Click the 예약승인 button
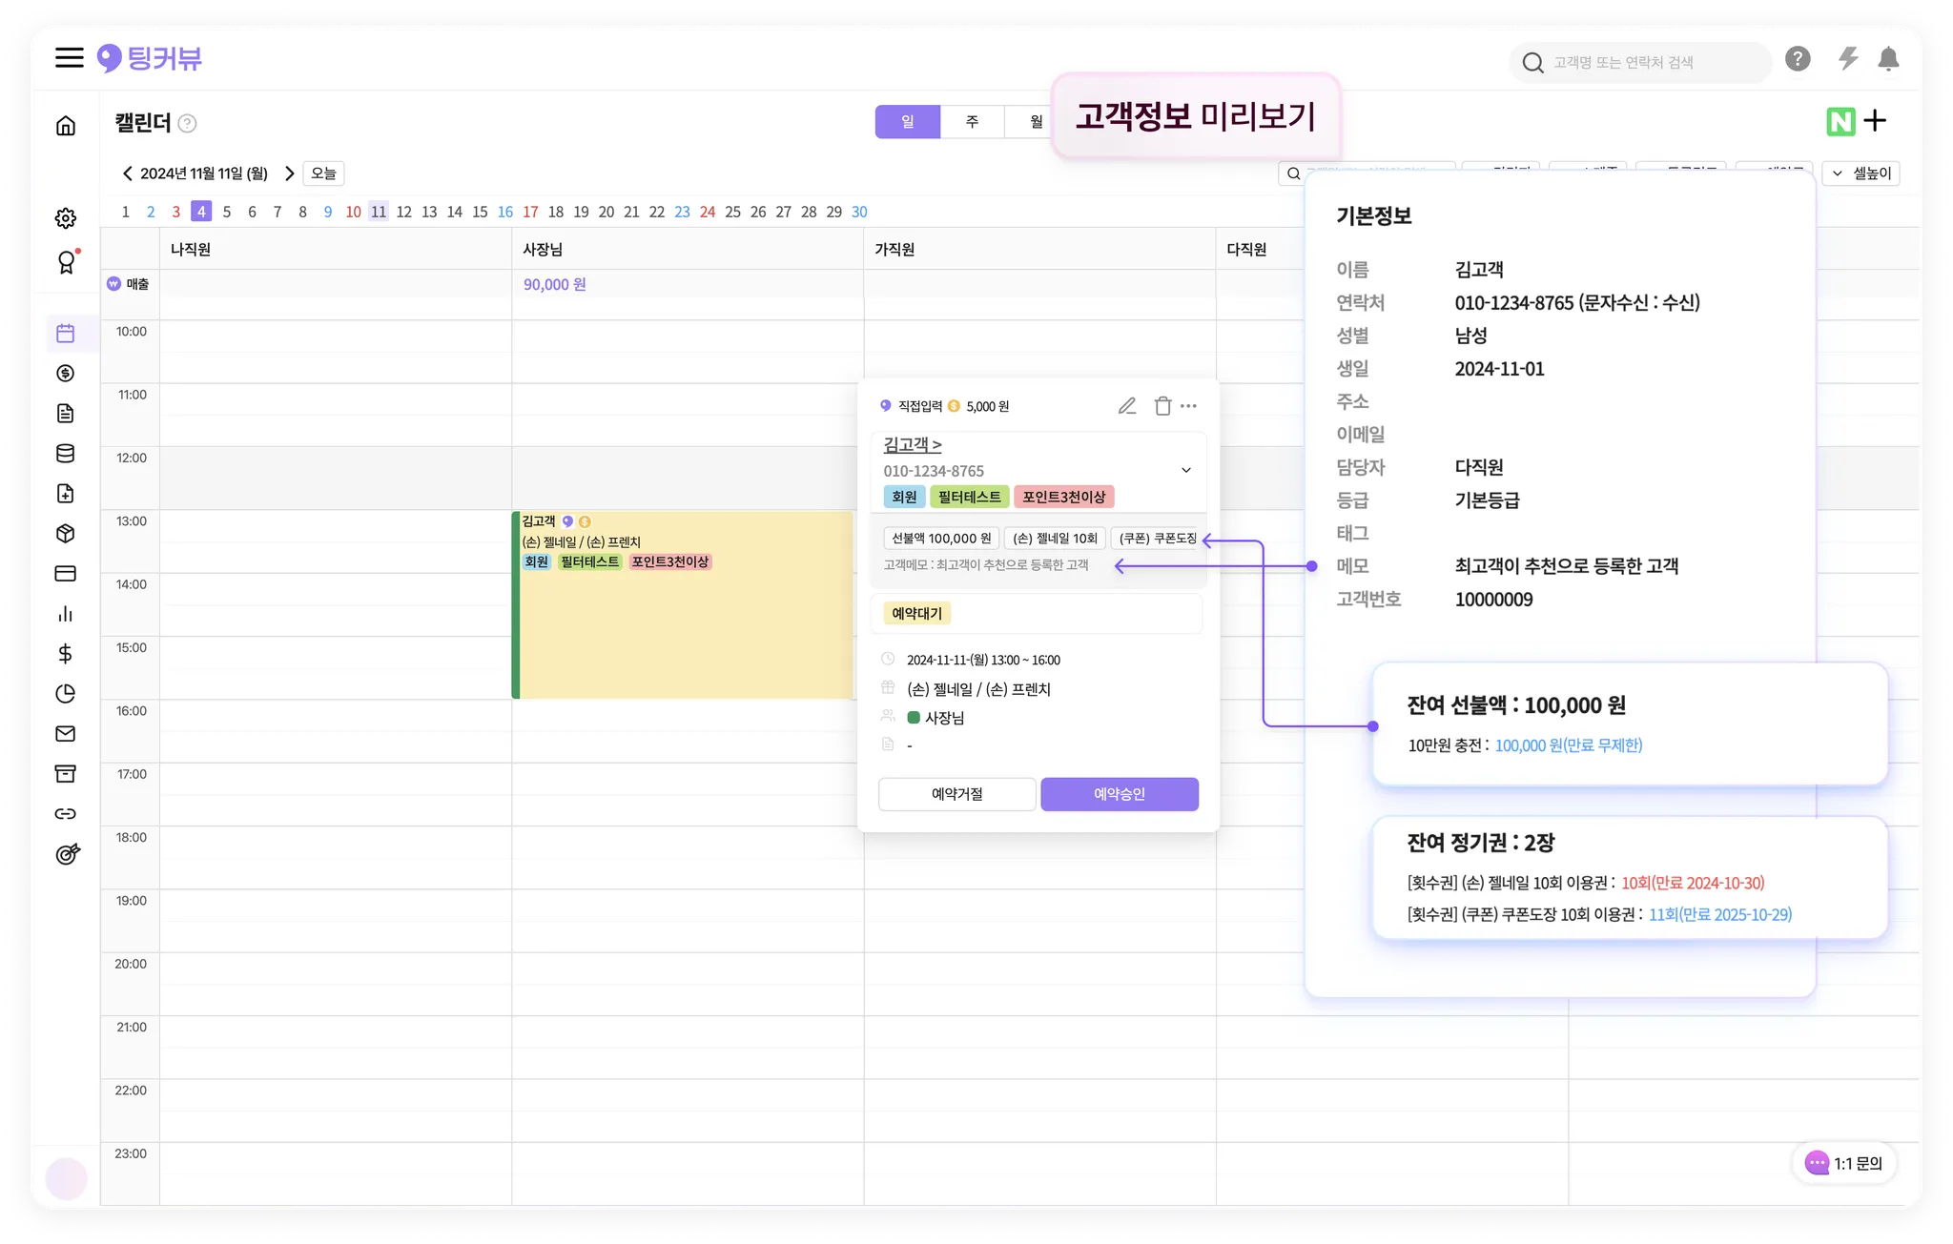This screenshot has height=1244, width=1953. pyautogui.click(x=1119, y=794)
